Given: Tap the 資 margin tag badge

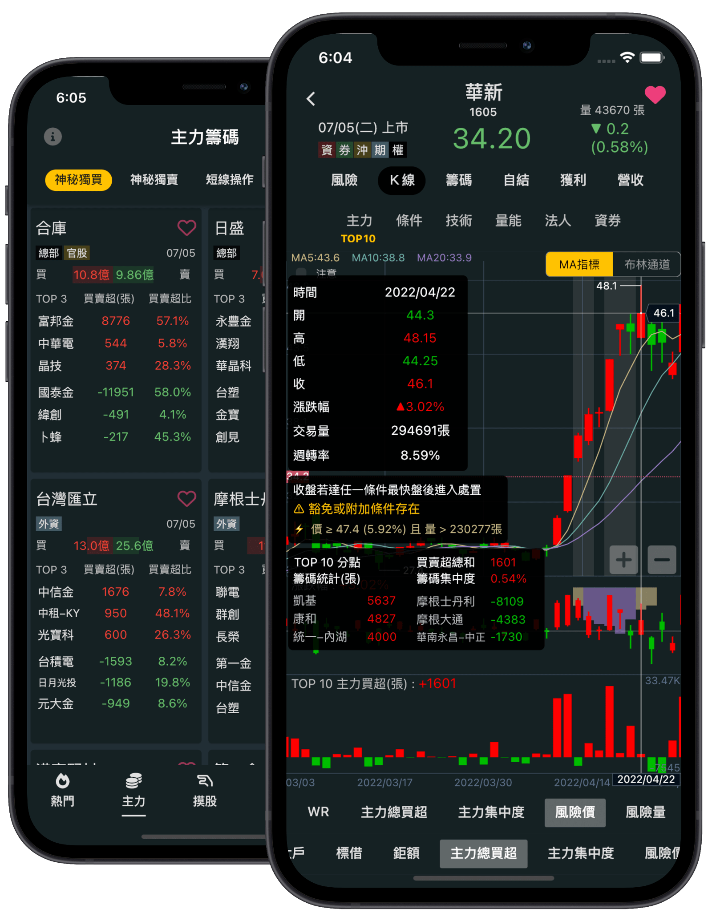Looking at the screenshot, I should tap(327, 150).
